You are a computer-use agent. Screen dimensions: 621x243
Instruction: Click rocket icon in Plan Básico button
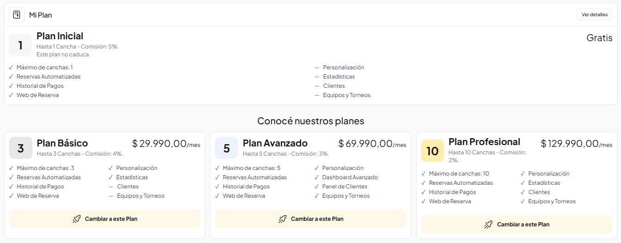pos(77,219)
